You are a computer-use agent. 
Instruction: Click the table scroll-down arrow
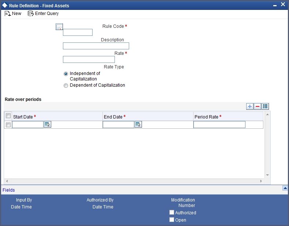pyautogui.click(x=267, y=175)
